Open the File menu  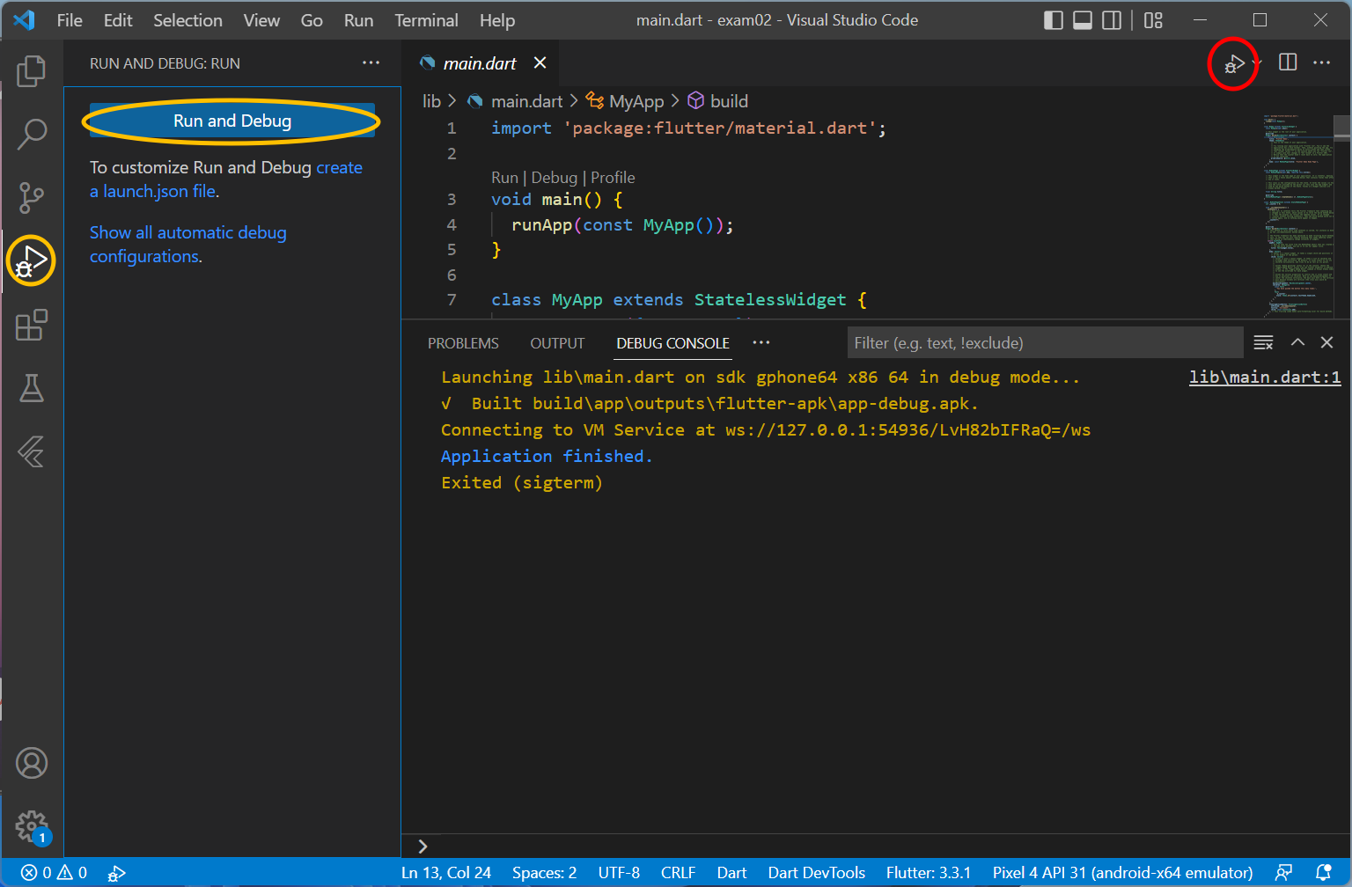pos(70,20)
